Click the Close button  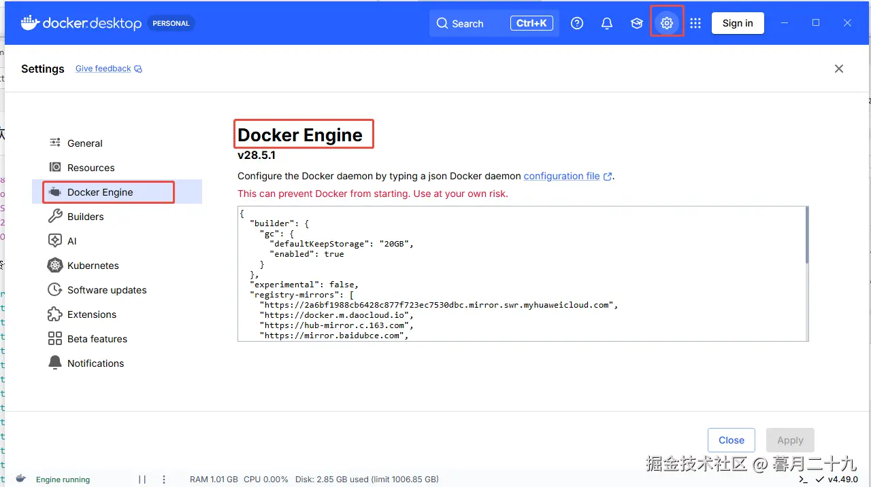(732, 440)
